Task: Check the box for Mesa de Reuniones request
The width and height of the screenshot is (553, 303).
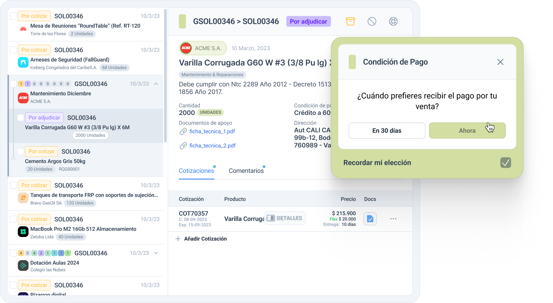Action: tap(14, 16)
